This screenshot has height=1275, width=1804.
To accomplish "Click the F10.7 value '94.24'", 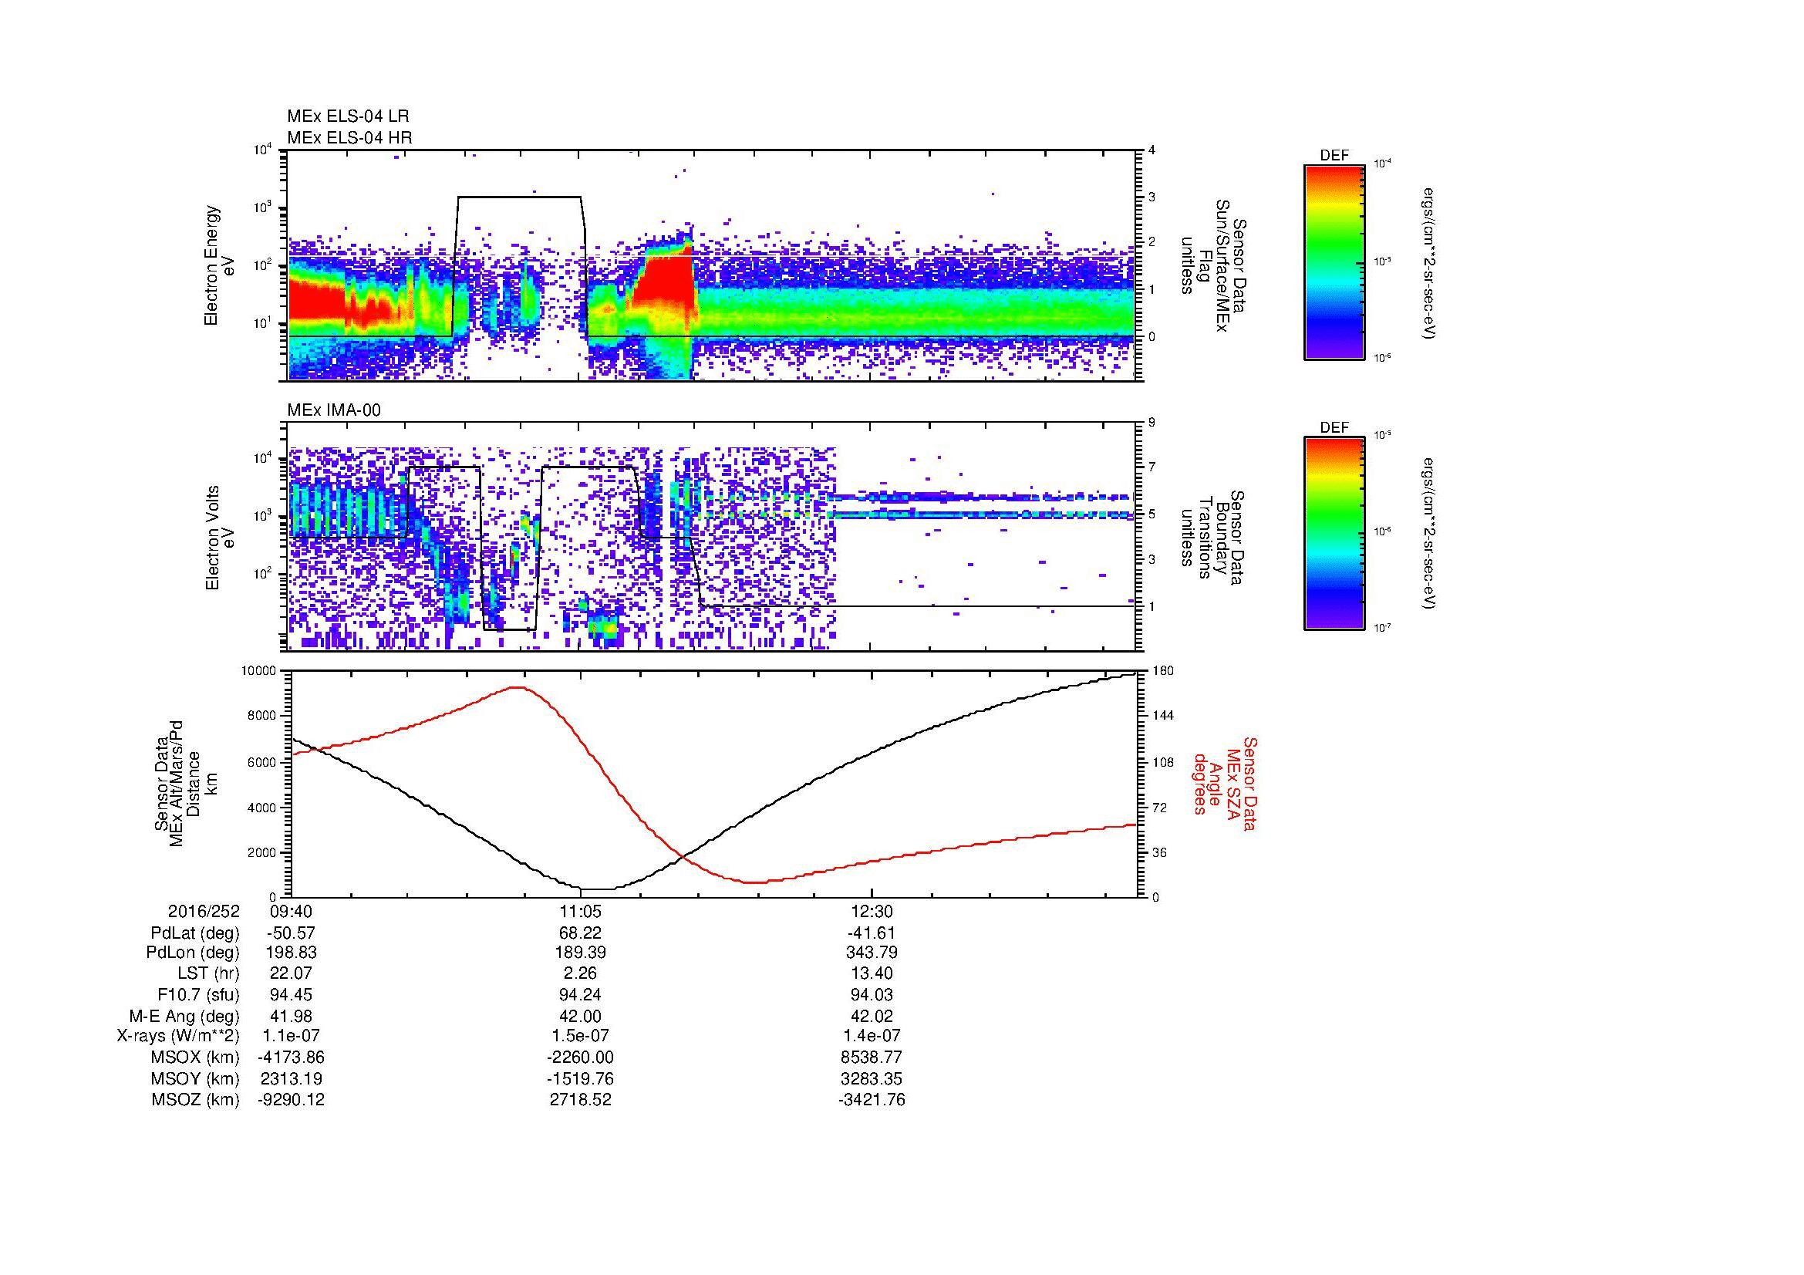I will 581,995.
